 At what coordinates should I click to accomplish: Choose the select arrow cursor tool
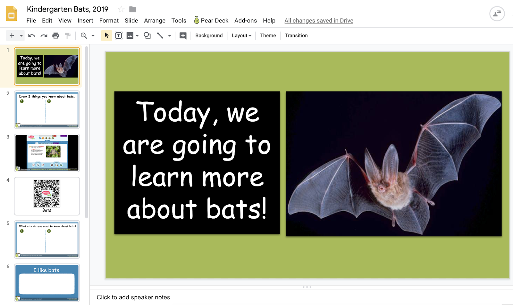(106, 35)
